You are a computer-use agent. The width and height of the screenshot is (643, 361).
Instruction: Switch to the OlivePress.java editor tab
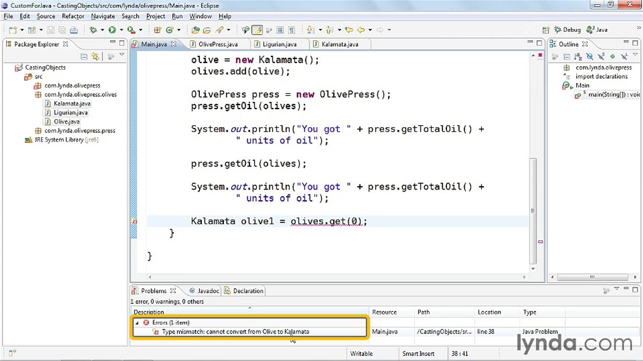click(218, 44)
